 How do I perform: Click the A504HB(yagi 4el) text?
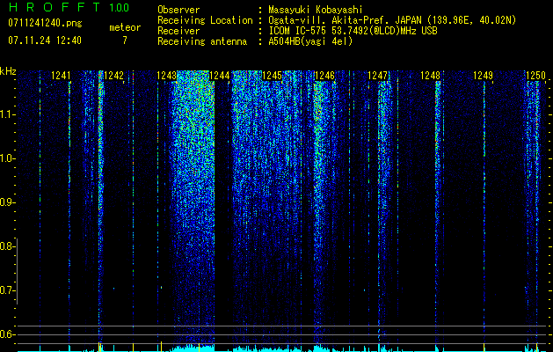pyautogui.click(x=310, y=41)
